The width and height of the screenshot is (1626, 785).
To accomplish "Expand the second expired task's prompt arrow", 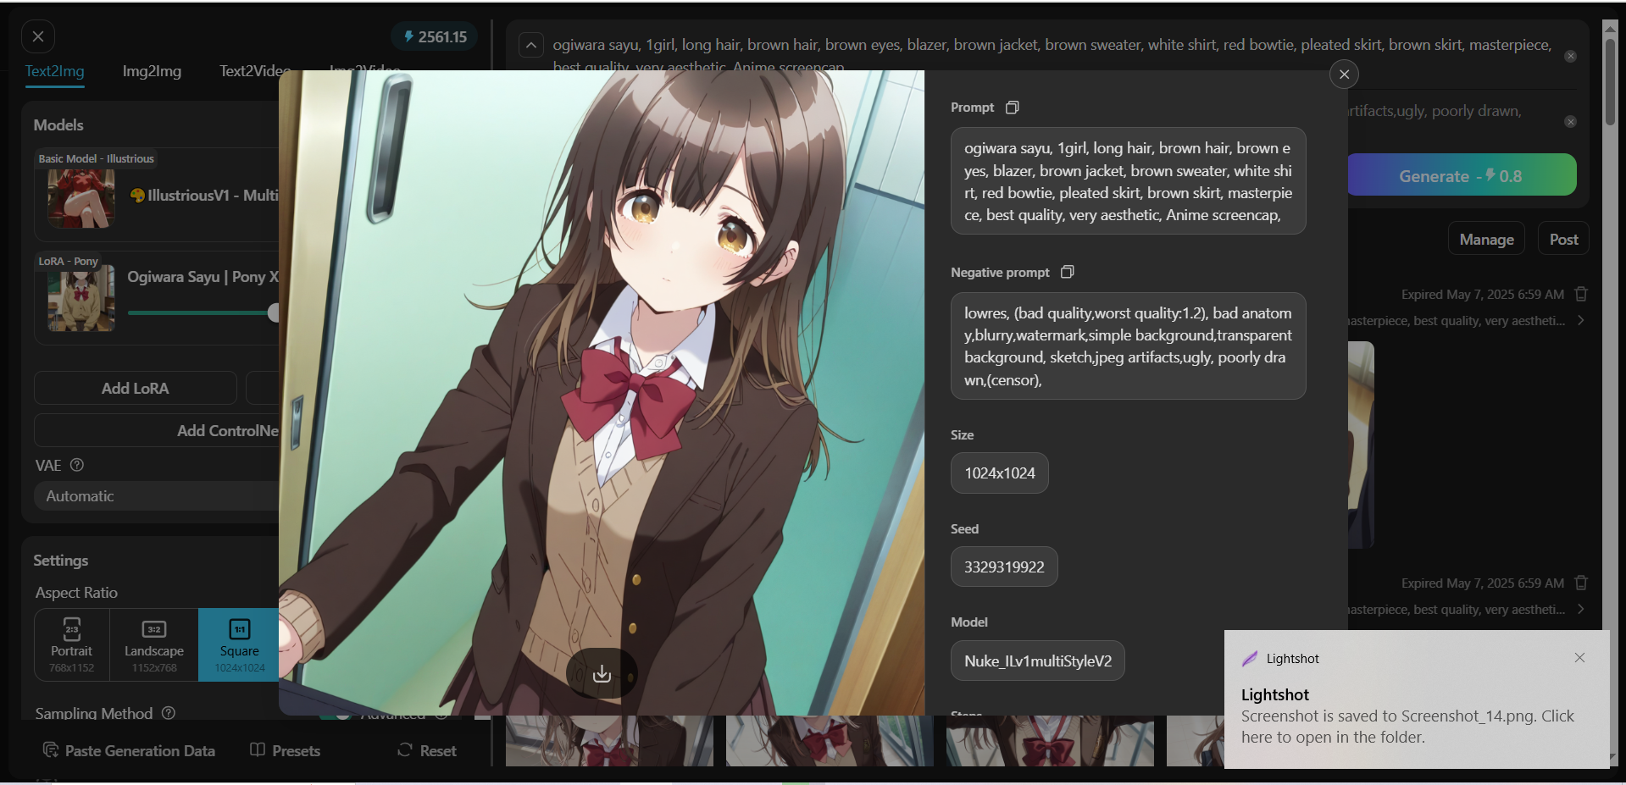I will 1581,609.
